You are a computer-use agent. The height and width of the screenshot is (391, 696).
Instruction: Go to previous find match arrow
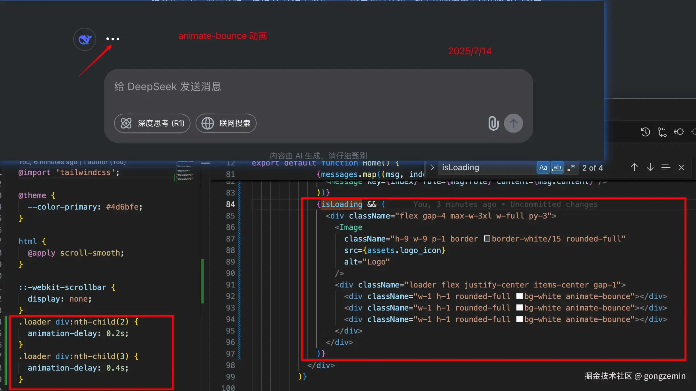634,167
